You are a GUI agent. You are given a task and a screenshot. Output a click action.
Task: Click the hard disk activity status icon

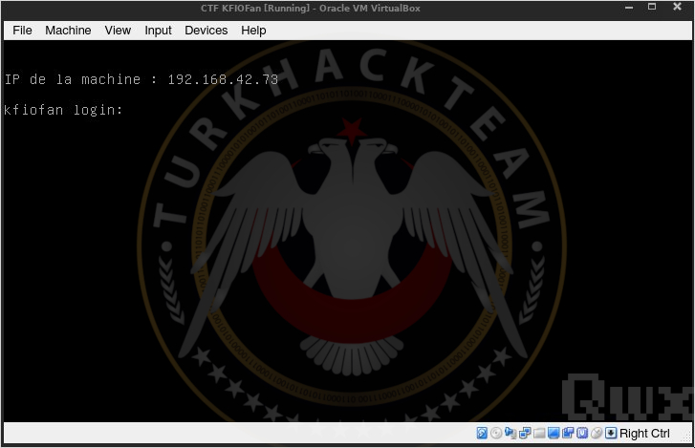click(x=482, y=433)
